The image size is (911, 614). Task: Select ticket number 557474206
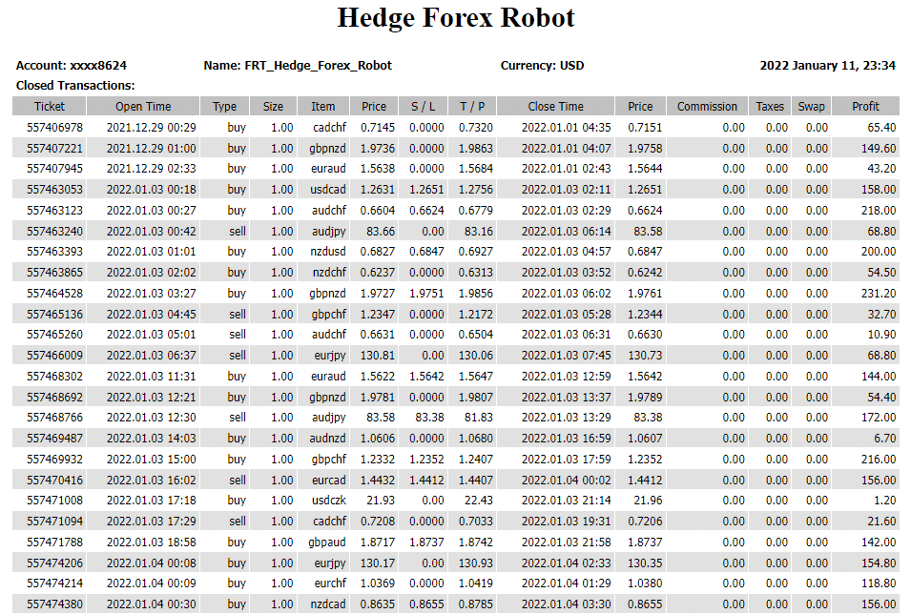point(54,563)
